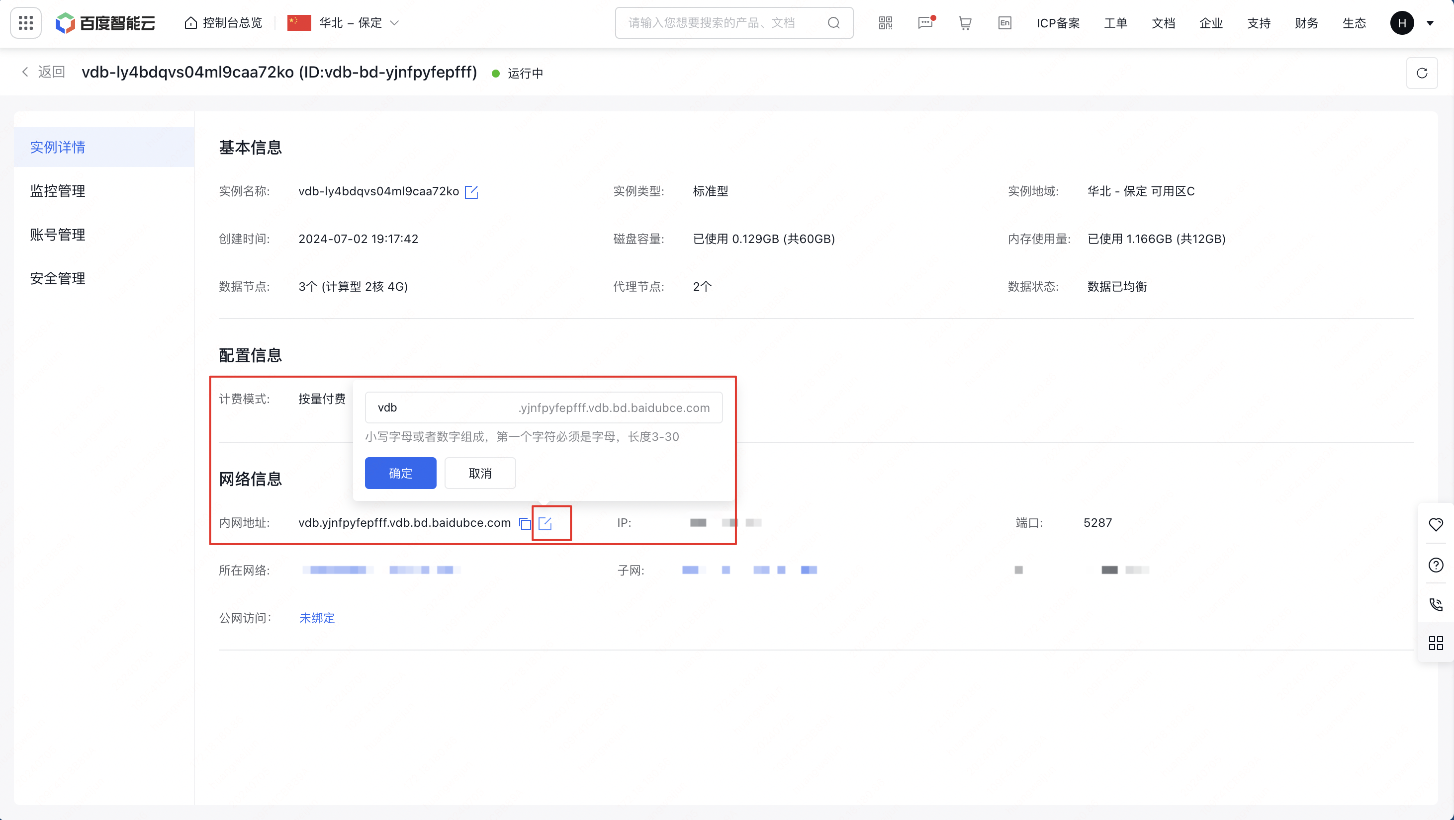
Task: Click the search magnifier icon
Action: [834, 23]
